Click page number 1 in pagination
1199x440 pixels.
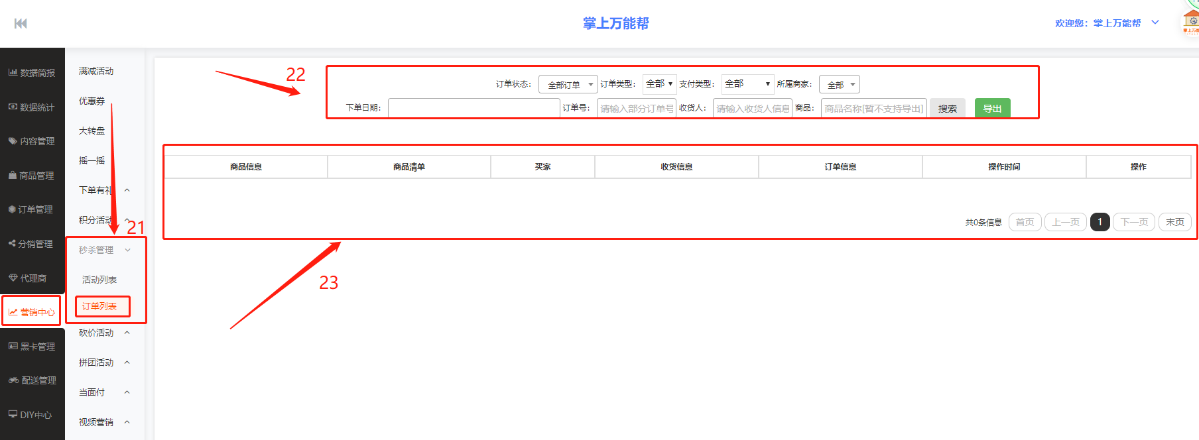(1100, 222)
